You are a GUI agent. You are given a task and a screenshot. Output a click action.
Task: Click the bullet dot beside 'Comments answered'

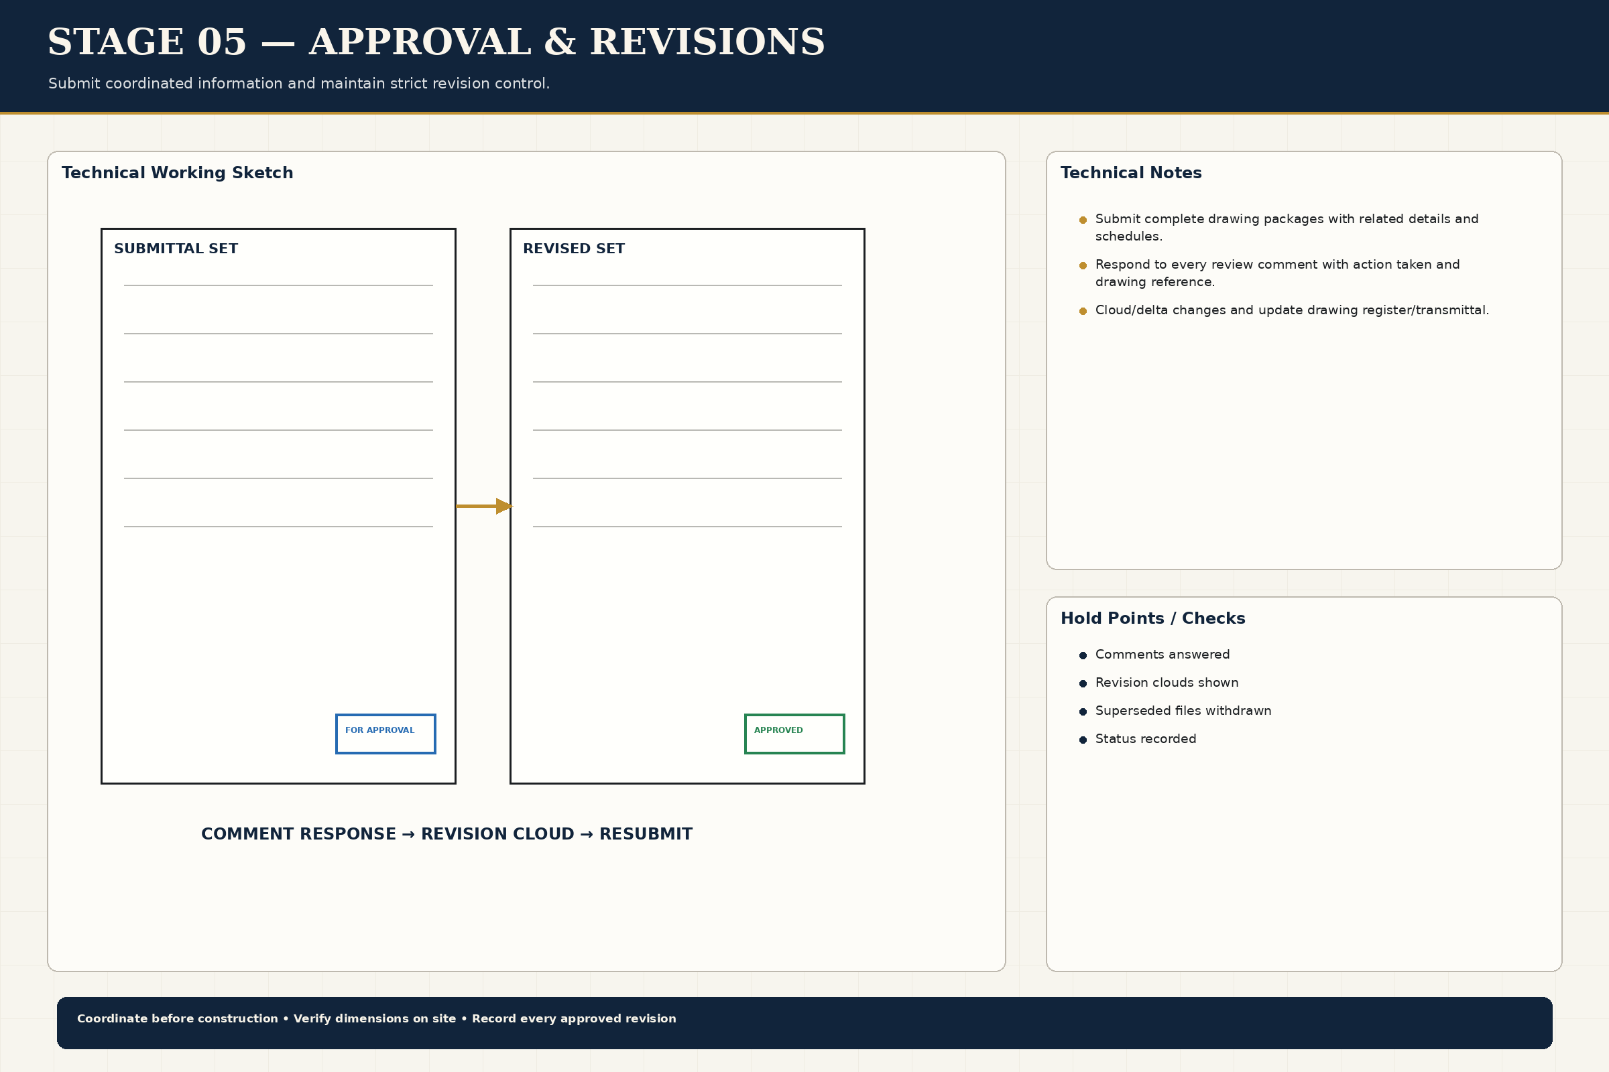click(x=1083, y=656)
